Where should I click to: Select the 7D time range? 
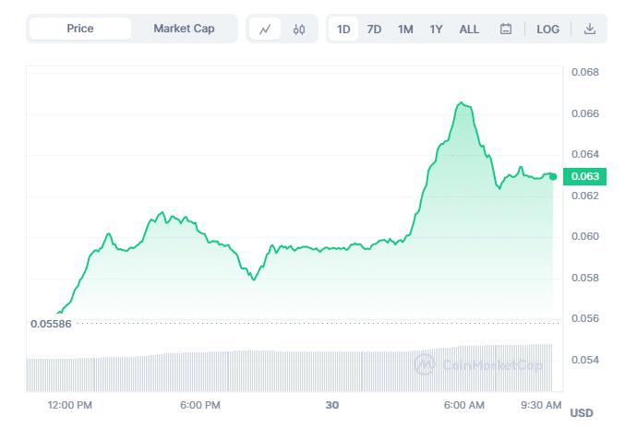coord(374,30)
